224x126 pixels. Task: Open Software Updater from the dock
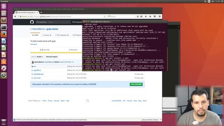click(x=4, y=76)
